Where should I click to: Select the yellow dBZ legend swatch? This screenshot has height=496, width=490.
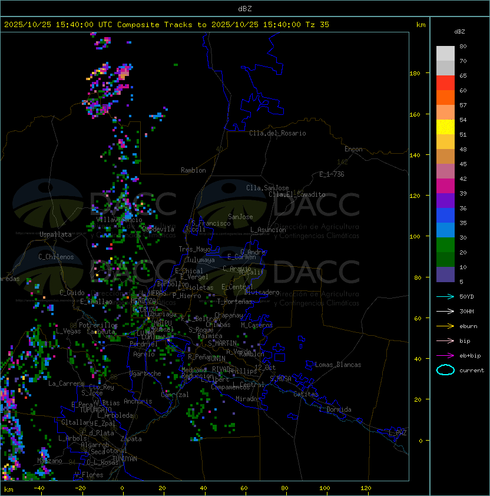445,127
